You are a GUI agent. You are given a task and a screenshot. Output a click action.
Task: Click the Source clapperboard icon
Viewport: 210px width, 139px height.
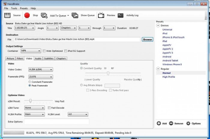pyautogui.click(x=7, y=15)
